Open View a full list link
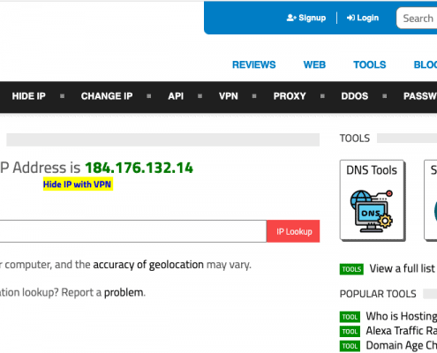437x353 pixels. pyautogui.click(x=402, y=268)
